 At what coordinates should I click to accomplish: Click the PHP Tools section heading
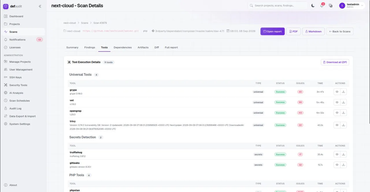pyautogui.click(x=77, y=175)
